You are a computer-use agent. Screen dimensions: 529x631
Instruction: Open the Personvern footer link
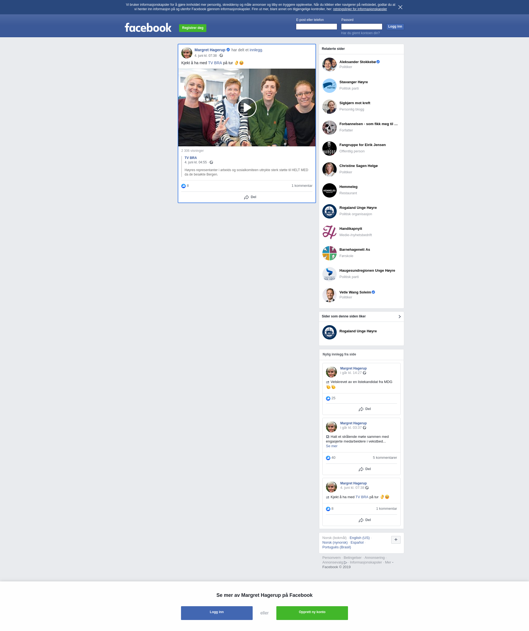331,558
